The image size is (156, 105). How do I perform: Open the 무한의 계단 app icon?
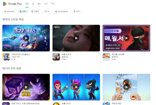click(x=106, y=104)
